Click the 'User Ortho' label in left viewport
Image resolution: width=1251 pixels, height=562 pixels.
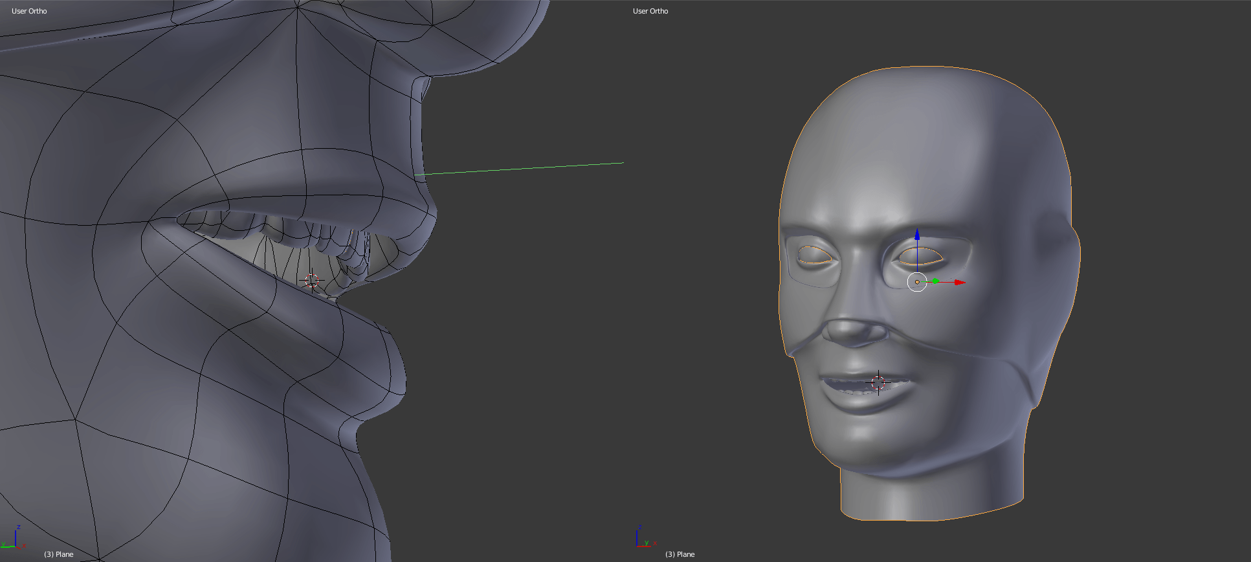29,11
